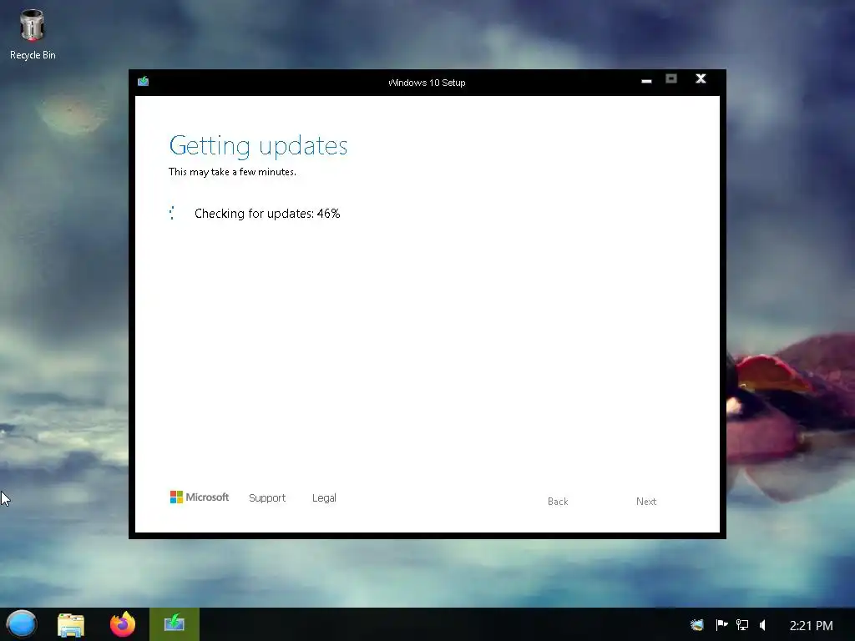
Task: Click the Next button
Action: 646,502
